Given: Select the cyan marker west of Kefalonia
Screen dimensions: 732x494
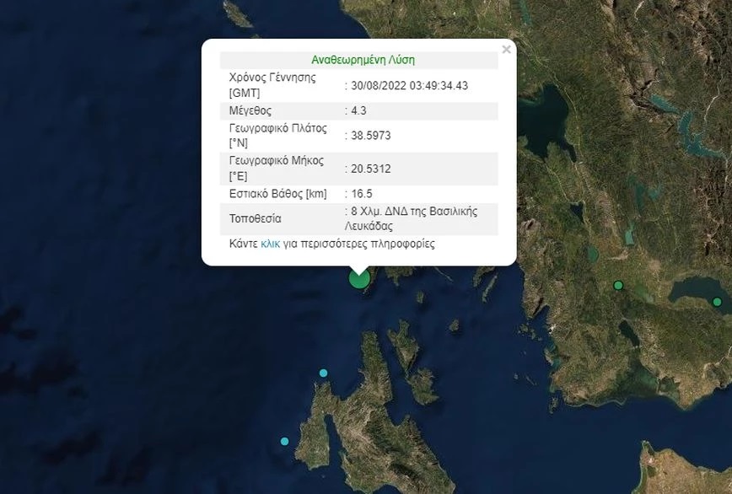Looking at the screenshot, I should coord(284,442).
